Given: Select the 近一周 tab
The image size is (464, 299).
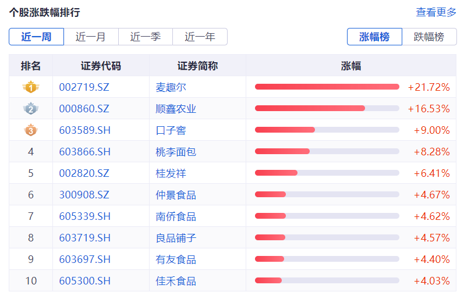Looking at the screenshot, I should (x=37, y=37).
